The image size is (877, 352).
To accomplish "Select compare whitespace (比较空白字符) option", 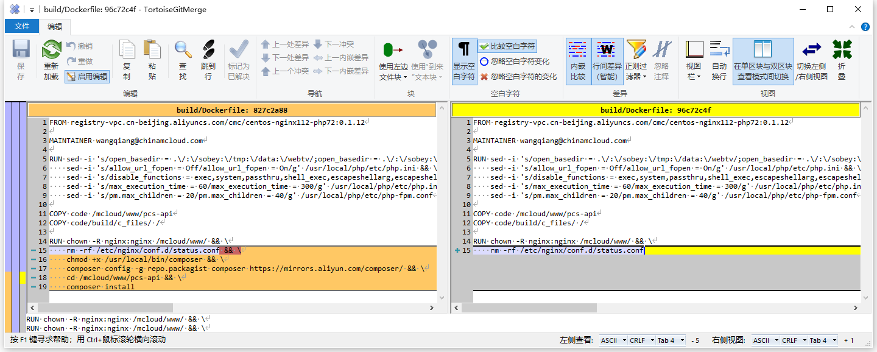I will point(507,46).
